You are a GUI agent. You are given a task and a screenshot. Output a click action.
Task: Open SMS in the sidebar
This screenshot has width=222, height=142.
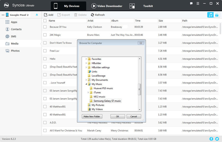(13, 36)
